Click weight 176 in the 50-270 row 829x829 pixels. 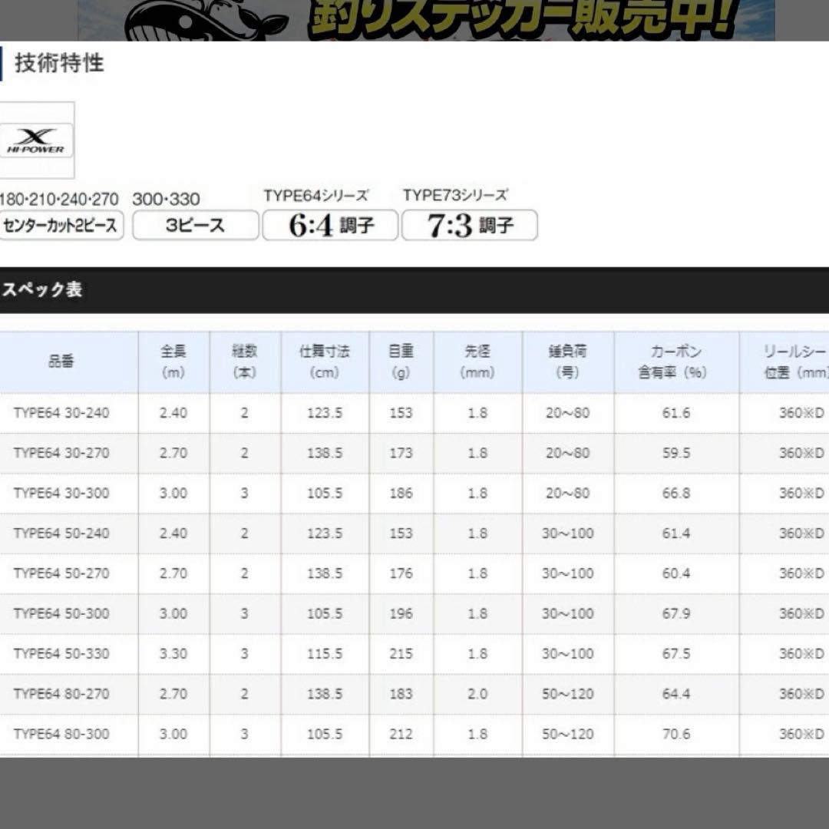[401, 573]
